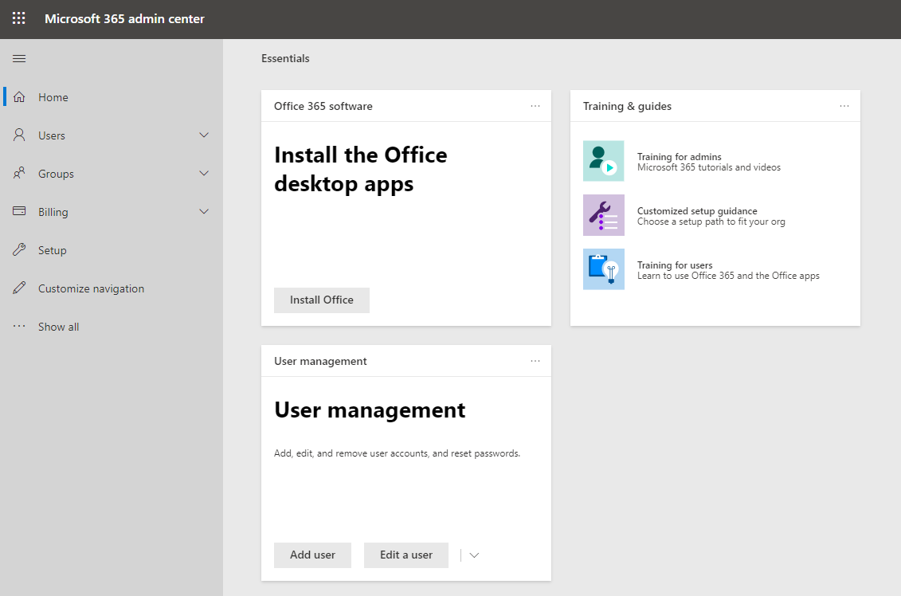Expand the Groups menu chevron
The height and width of the screenshot is (596, 901).
pyautogui.click(x=204, y=173)
